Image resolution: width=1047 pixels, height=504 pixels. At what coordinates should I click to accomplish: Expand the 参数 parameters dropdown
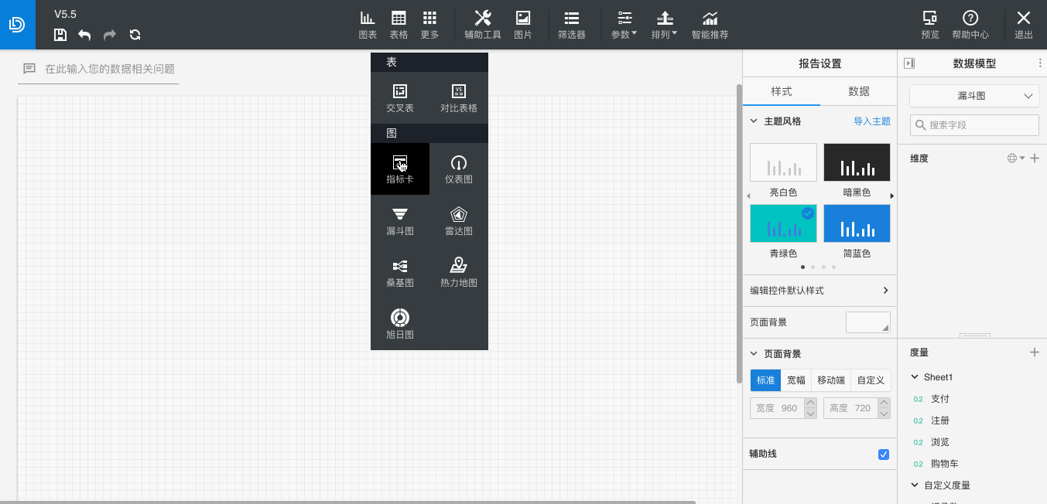624,25
